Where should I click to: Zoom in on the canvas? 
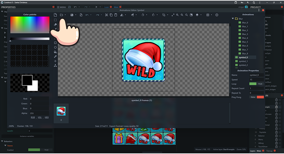[177, 15]
